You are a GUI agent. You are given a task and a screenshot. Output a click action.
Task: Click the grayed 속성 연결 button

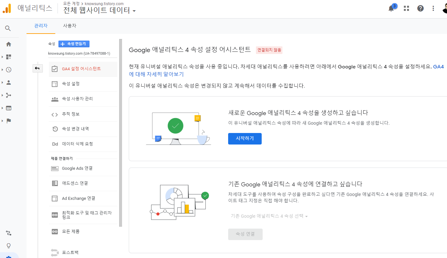pyautogui.click(x=245, y=234)
